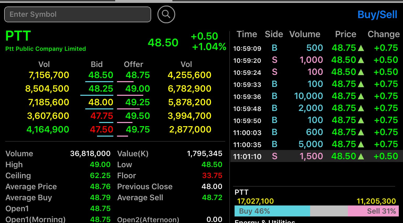Click the 48.25 bid price
This screenshot has width=403, height=223.
(x=101, y=89)
